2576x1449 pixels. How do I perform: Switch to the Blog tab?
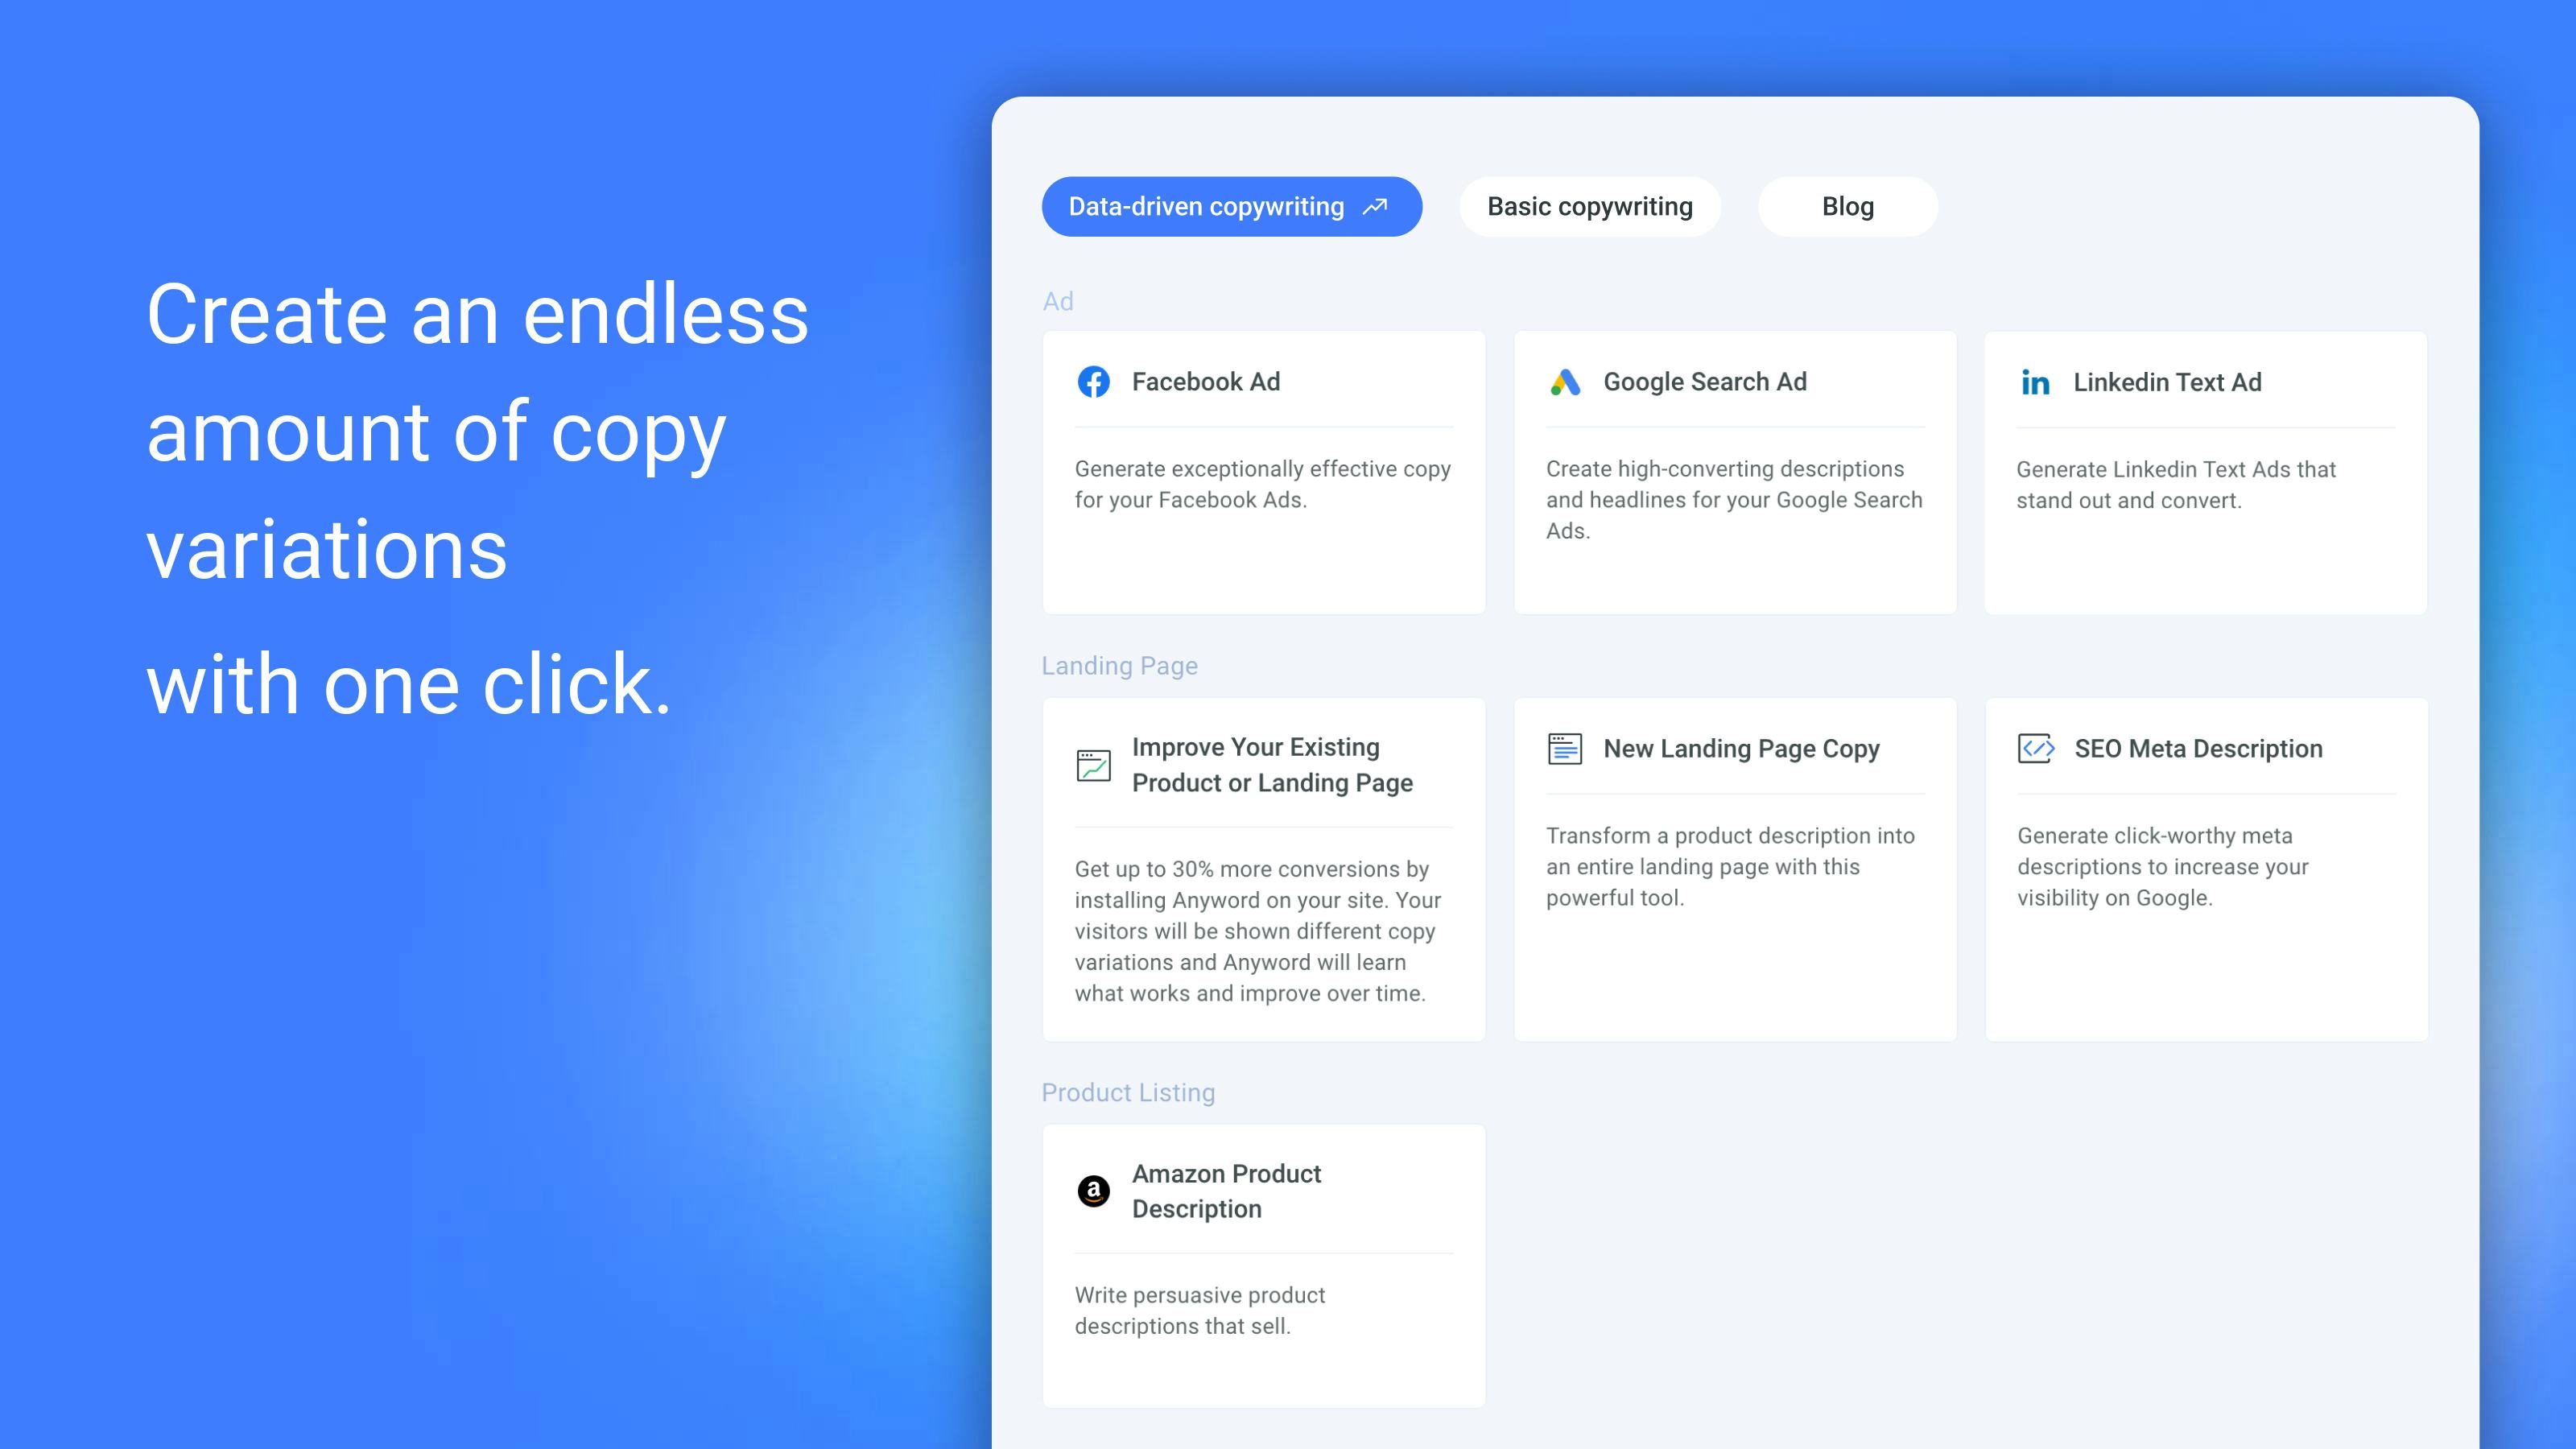(1847, 205)
